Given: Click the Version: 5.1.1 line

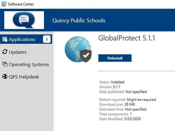Looking at the screenshot, I should point(110,87).
